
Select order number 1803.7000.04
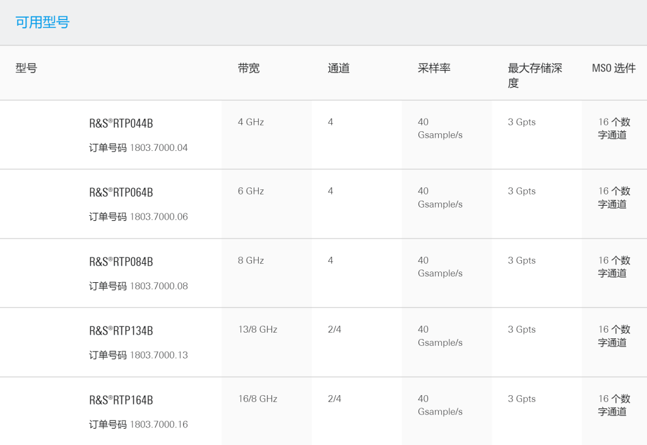[159, 148]
